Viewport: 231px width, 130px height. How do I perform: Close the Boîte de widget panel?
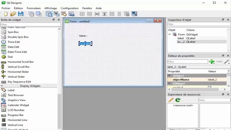coord(59,19)
